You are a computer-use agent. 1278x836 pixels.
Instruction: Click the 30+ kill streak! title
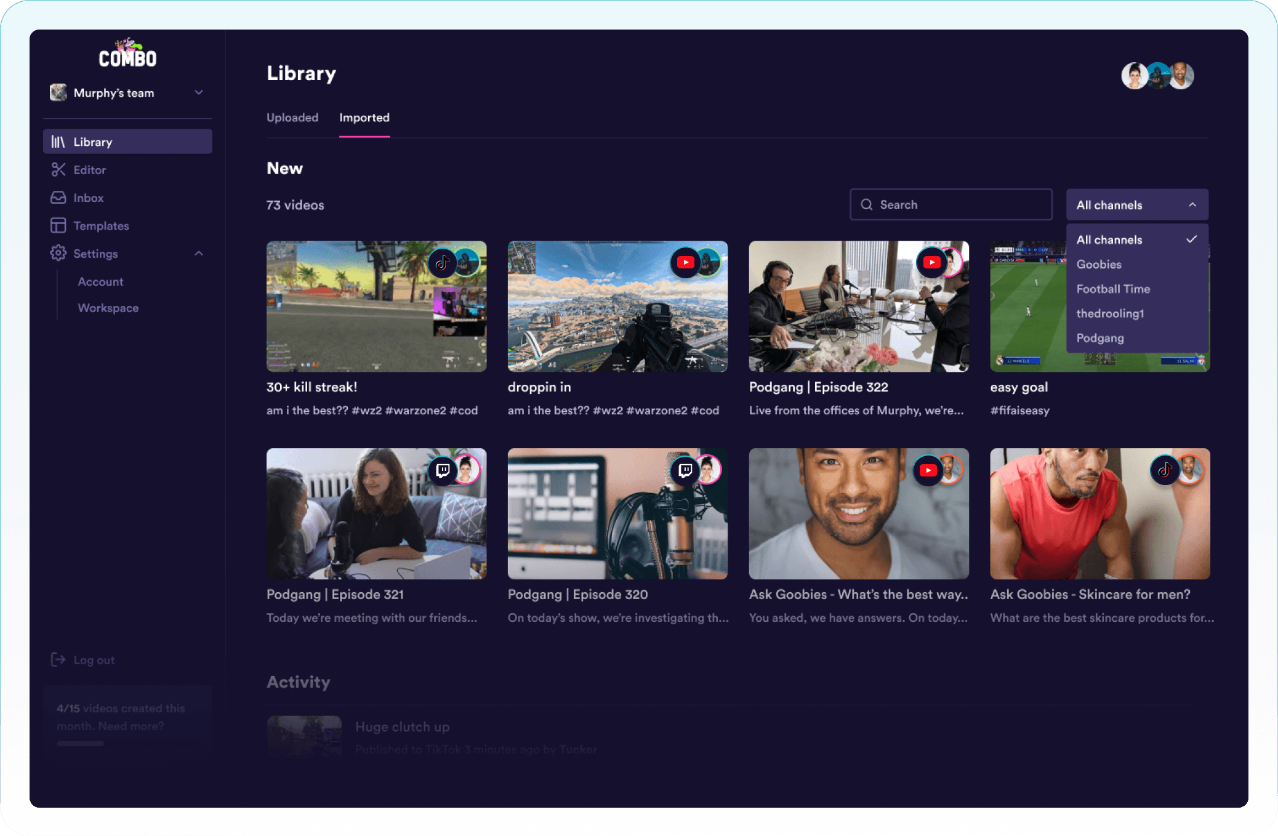point(311,387)
